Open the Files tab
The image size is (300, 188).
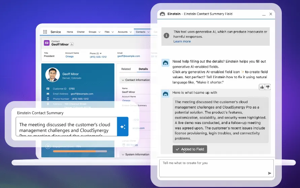coord(107,32)
